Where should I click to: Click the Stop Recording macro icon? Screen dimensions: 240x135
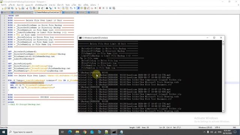pyautogui.click(x=103, y=8)
